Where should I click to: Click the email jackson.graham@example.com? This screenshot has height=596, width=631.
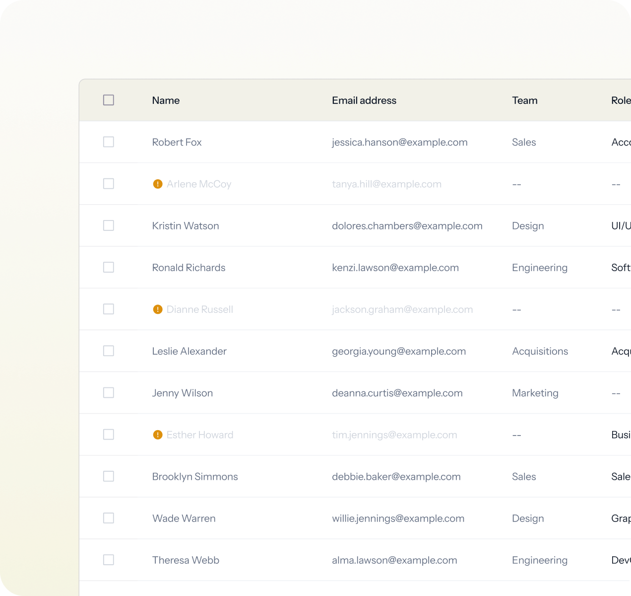click(402, 310)
